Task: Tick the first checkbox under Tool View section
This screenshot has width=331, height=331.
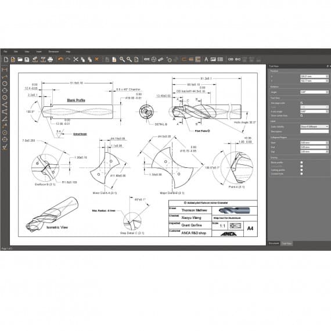Action: (301, 103)
